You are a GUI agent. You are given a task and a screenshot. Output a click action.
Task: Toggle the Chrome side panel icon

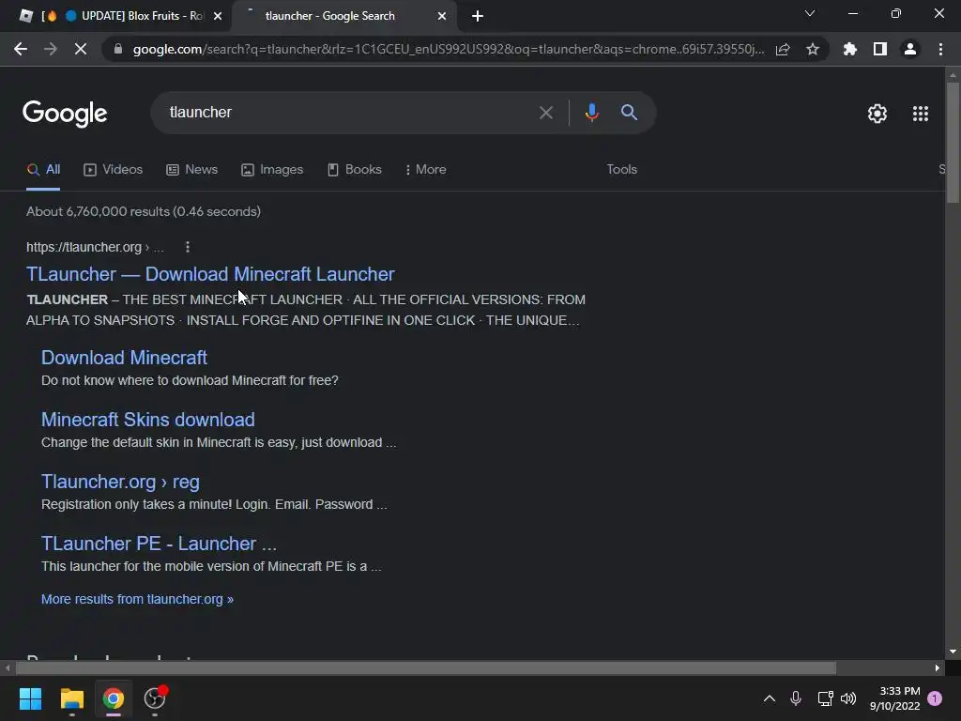click(880, 49)
